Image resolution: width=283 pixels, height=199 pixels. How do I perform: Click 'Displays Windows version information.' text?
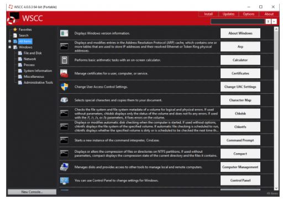[102, 33]
